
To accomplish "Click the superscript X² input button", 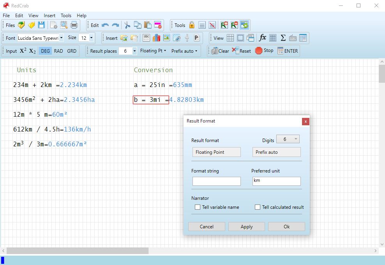I will pos(23,51).
